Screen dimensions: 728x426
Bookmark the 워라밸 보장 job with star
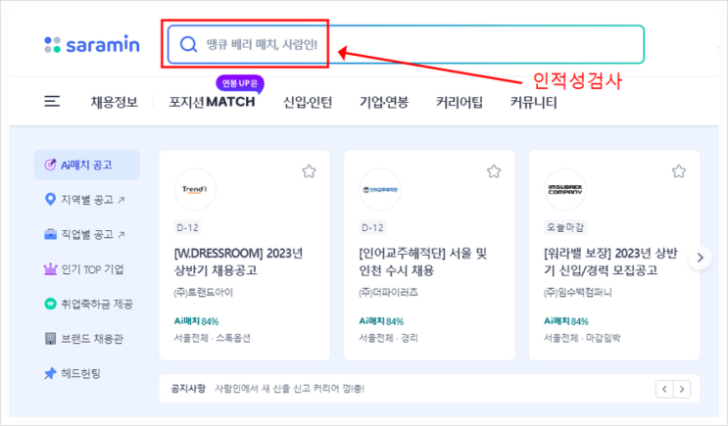click(679, 171)
